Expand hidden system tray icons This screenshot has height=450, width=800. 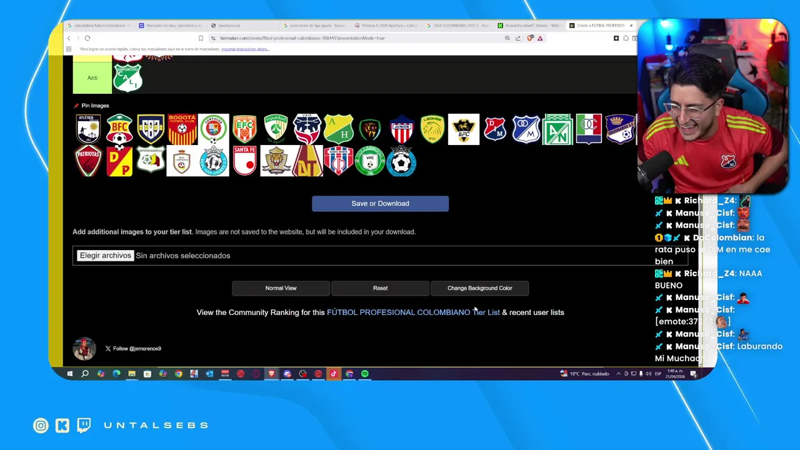tap(619, 374)
